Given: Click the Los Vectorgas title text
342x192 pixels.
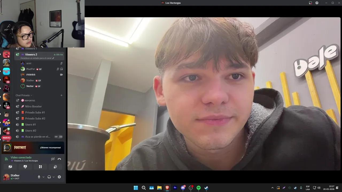Looking at the screenshot, I should pyautogui.click(x=173, y=3).
